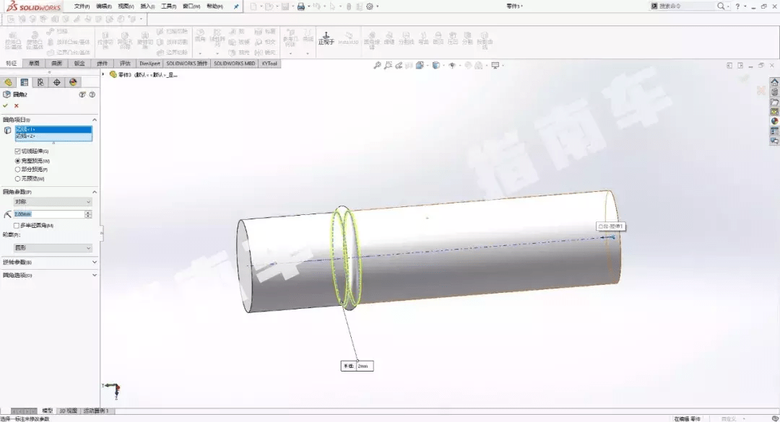780x422 pixels.
Task: Open the DisplayManager color sphere tab
Action: (73, 82)
